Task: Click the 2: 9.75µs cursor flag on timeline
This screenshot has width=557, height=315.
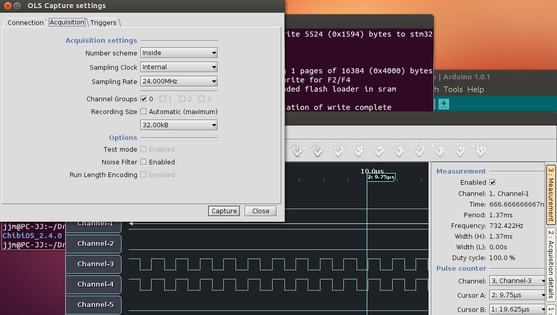Action: (x=380, y=177)
